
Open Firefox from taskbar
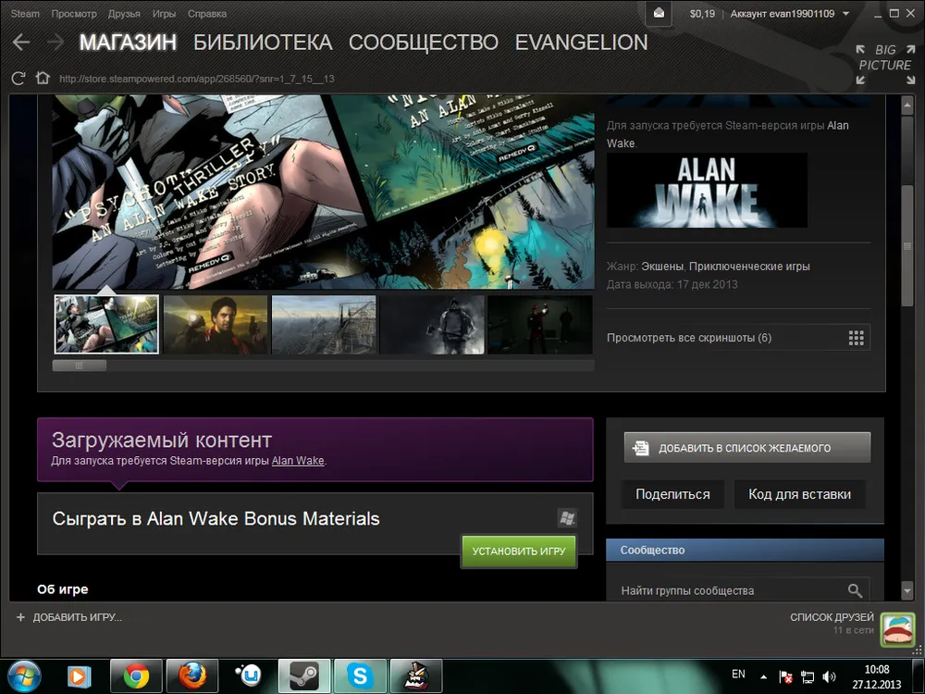point(192,676)
